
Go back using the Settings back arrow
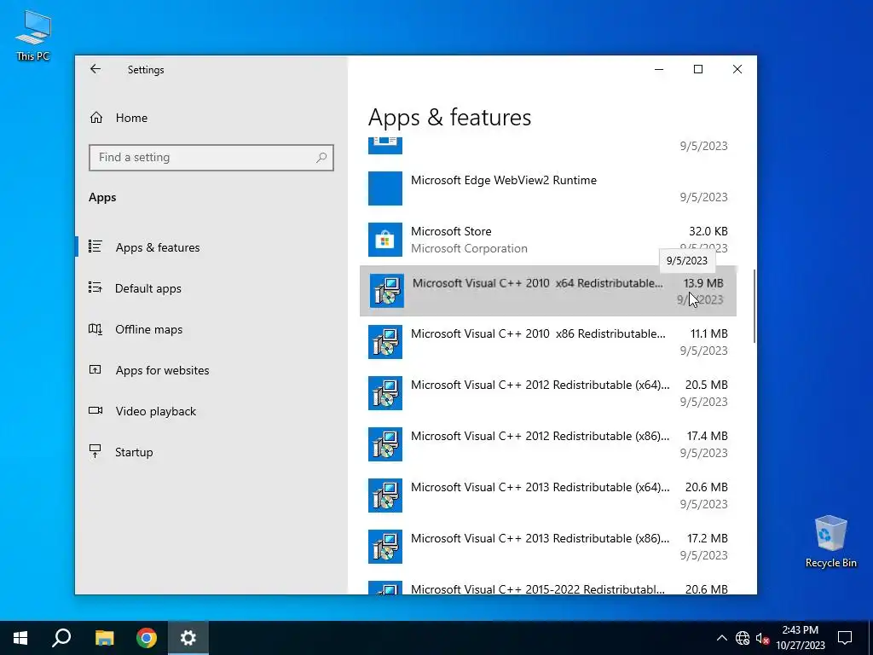95,69
